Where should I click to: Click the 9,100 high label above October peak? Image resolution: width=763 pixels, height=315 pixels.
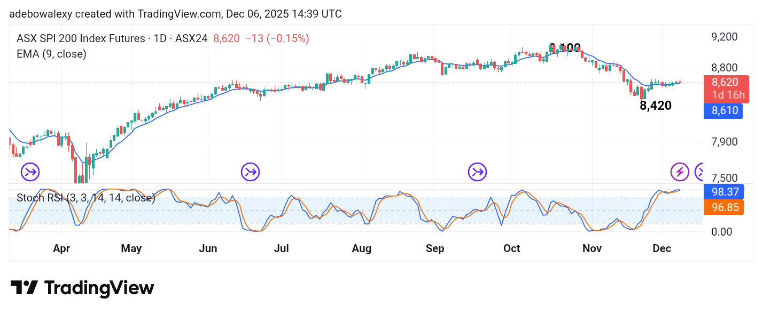(x=566, y=48)
